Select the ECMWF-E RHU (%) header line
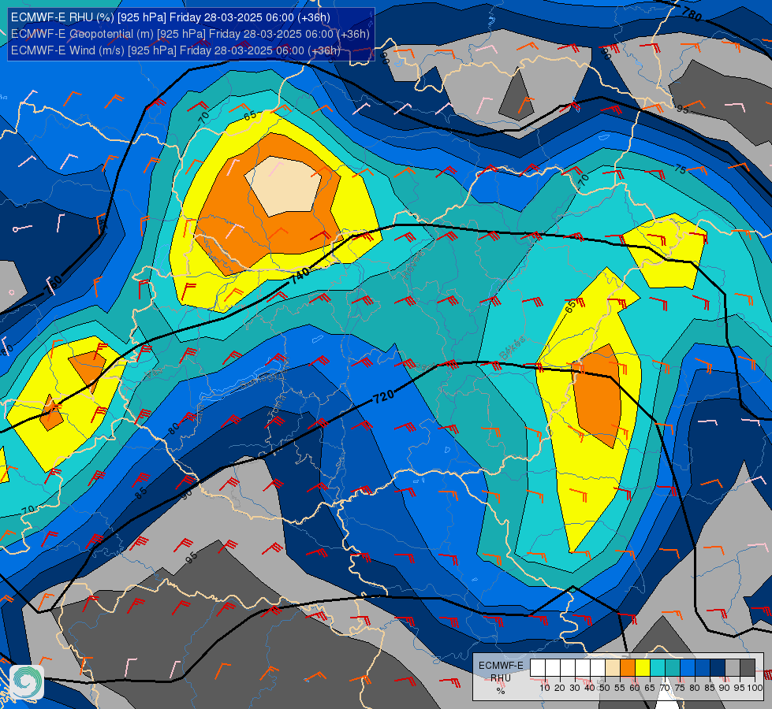 coord(170,17)
